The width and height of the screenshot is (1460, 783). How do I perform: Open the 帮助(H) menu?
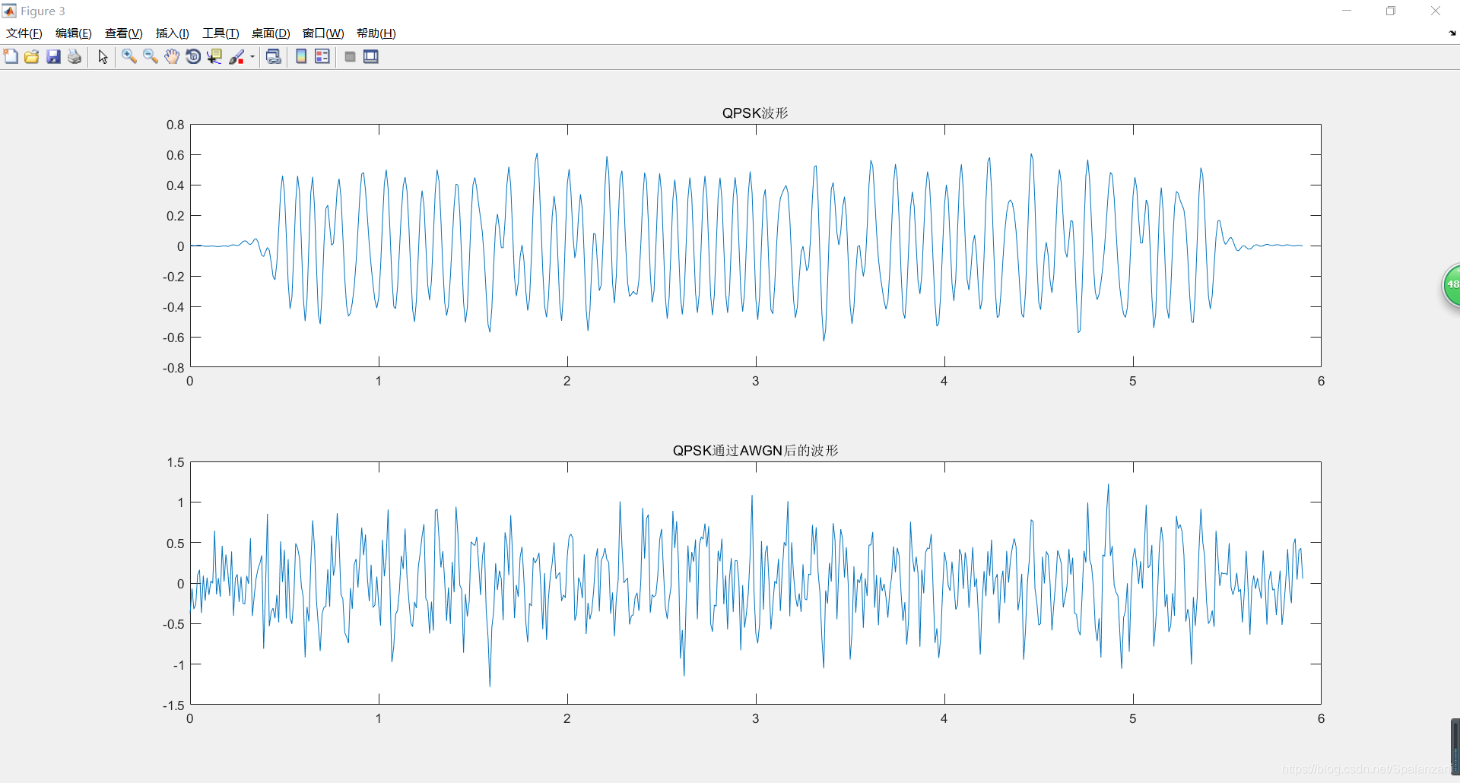tap(376, 33)
